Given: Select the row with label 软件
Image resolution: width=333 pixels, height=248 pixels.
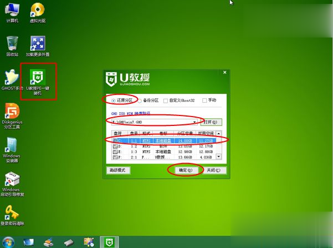Looking at the screenshot, I should (x=164, y=146).
